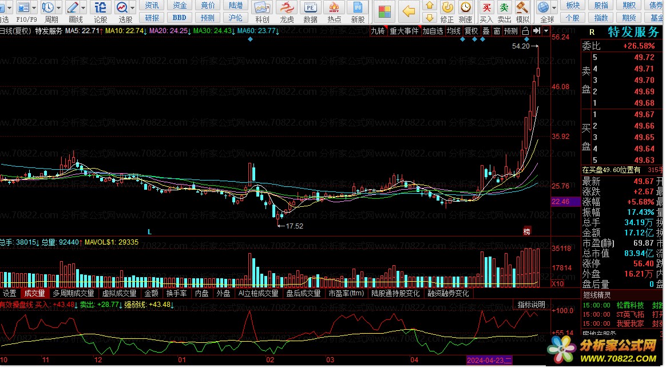Toggle the 窗 sub-window option

pyautogui.click(x=497, y=31)
